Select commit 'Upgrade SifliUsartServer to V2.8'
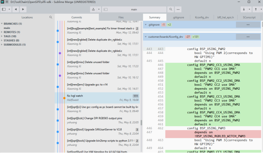The height and width of the screenshot is (153, 263). pyautogui.click(x=98, y=131)
